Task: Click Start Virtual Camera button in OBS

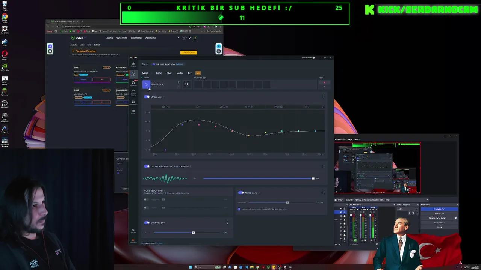Action: (x=437, y=218)
